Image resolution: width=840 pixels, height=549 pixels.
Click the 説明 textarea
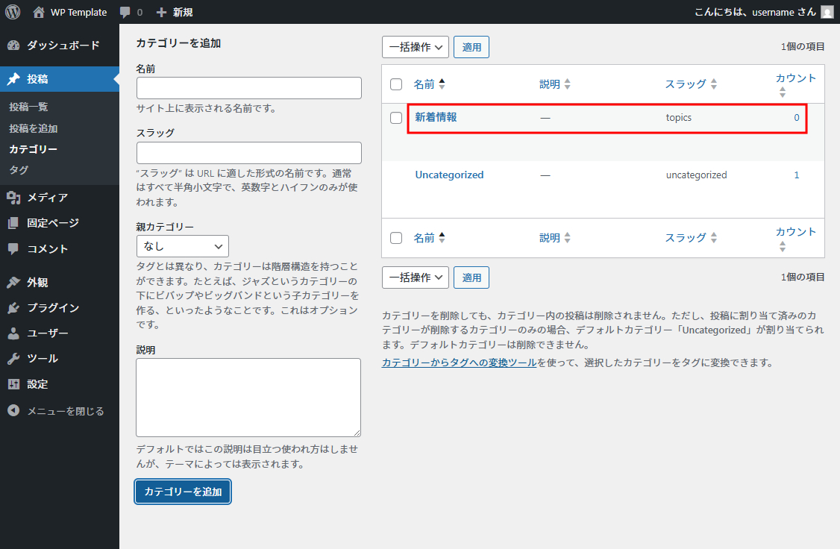coord(248,398)
